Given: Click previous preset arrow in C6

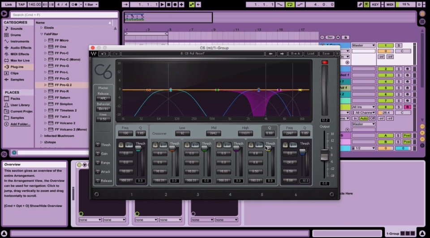Looking at the screenshot, I should point(271,54).
